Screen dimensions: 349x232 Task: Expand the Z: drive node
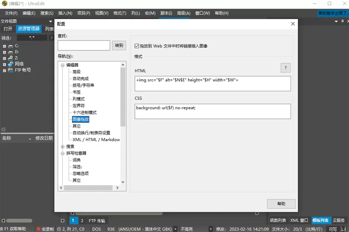pyautogui.click(x=4, y=58)
